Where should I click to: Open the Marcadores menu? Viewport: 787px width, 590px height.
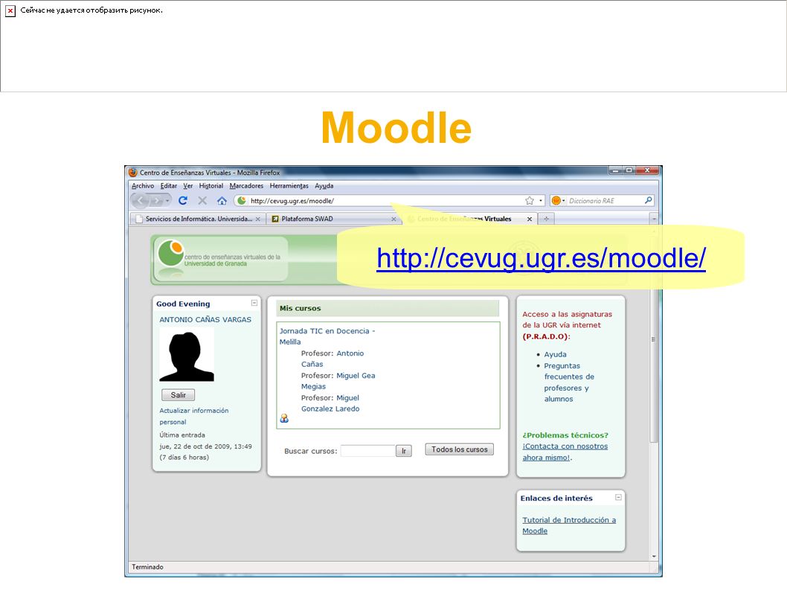click(246, 186)
